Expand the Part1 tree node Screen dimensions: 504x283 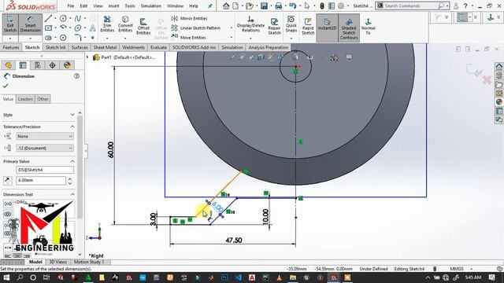(87, 57)
